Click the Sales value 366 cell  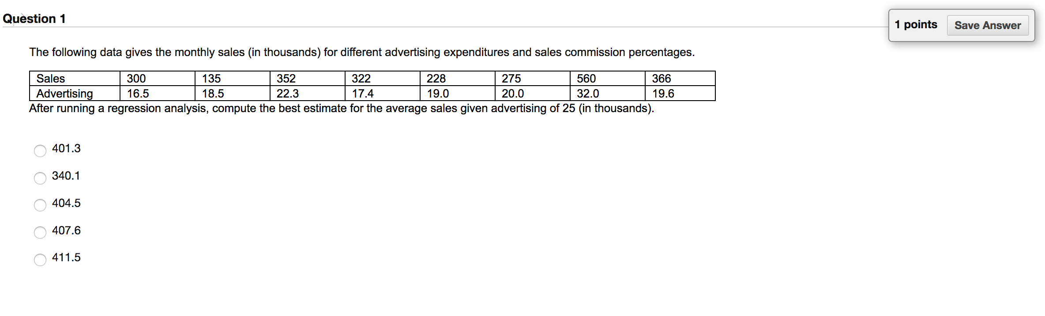[x=680, y=79]
